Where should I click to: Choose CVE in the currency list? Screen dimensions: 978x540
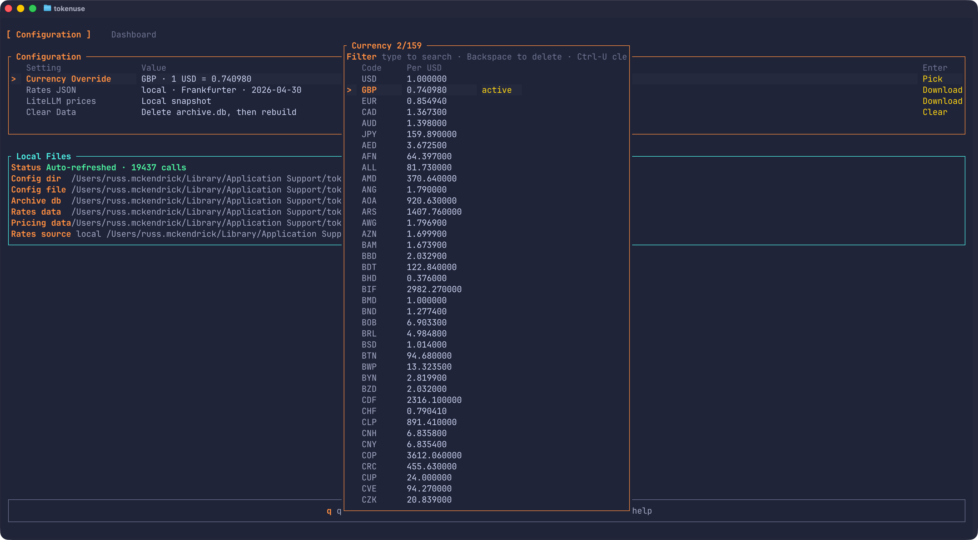(486, 489)
